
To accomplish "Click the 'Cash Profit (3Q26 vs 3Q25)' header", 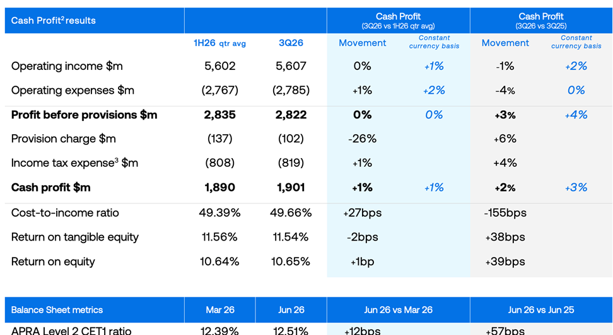I will [541, 21].
